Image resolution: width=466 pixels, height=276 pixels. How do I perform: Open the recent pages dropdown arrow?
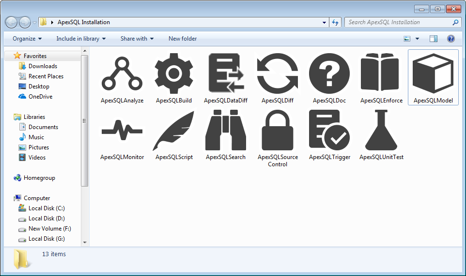click(34, 23)
